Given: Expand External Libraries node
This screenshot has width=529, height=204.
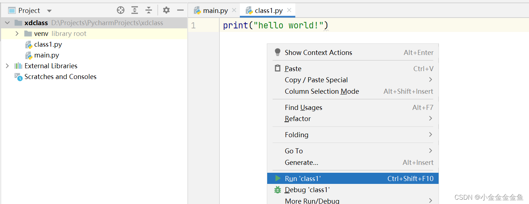Looking at the screenshot, I should click(7, 66).
